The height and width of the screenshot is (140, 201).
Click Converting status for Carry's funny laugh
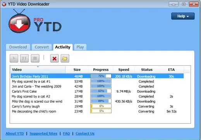(x=146, y=106)
